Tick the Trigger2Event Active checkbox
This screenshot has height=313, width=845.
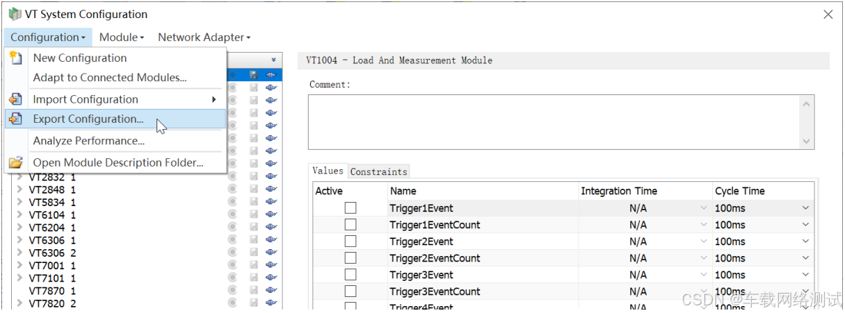click(351, 241)
